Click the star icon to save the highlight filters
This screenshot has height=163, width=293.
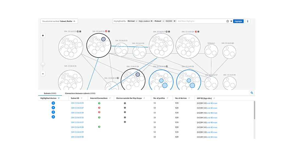pyautogui.click(x=227, y=21)
